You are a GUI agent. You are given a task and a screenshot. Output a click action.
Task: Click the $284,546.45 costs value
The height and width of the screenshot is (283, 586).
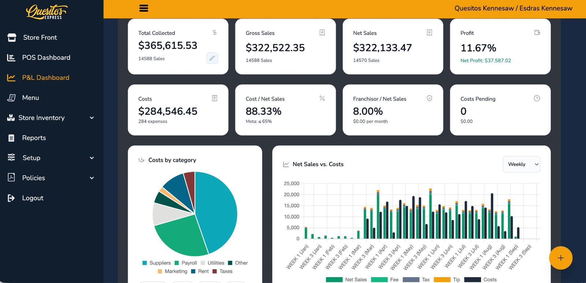tap(168, 111)
